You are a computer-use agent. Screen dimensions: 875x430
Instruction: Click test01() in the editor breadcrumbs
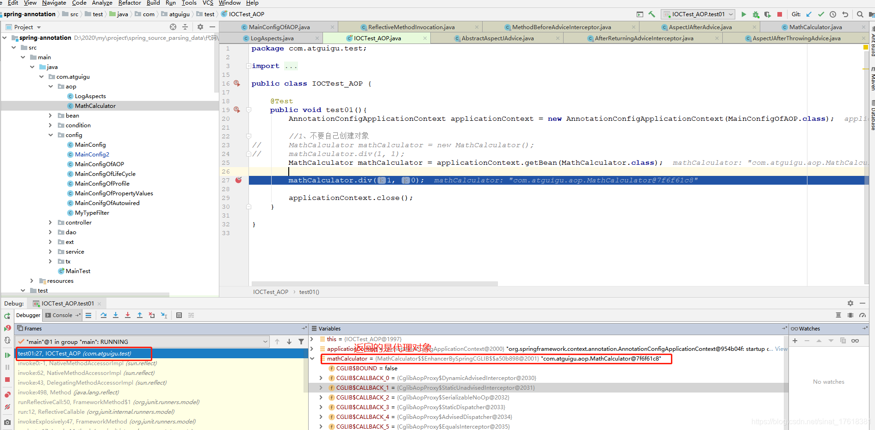[309, 292]
